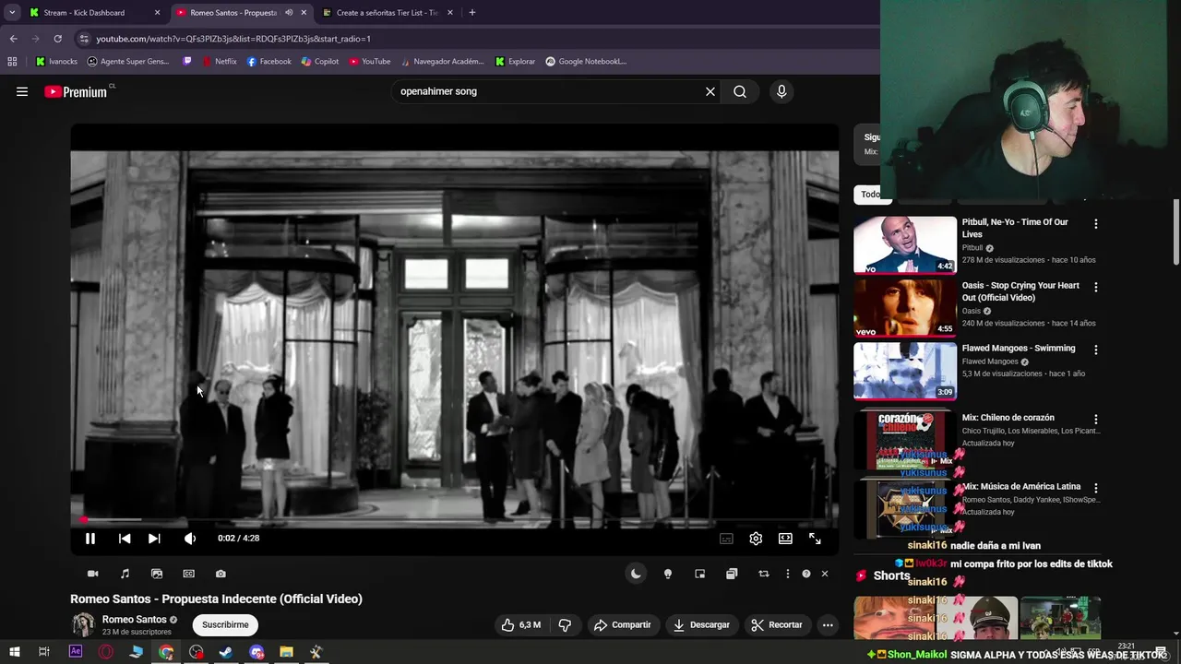
Task: Click the image gallery extension icon
Action: point(157,574)
